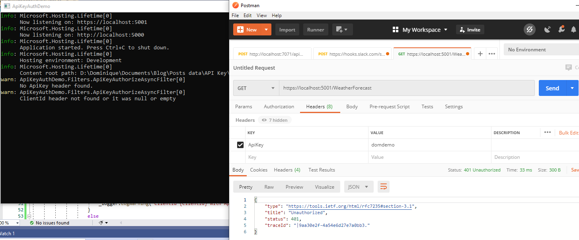Open the new window icon dropdown
Image resolution: width=579 pixels, height=240 pixels.
[342, 29]
